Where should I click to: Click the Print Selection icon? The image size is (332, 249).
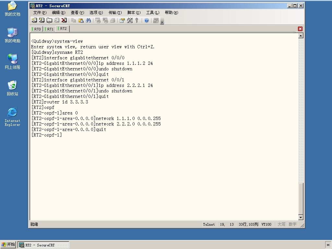pyautogui.click(x=105, y=20)
